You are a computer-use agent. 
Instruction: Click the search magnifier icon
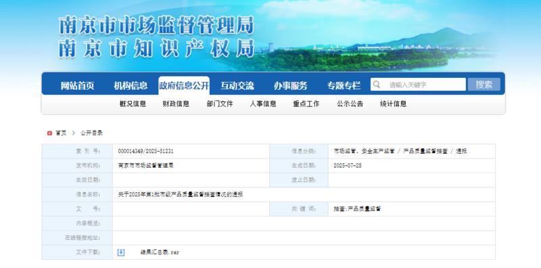(x=377, y=85)
